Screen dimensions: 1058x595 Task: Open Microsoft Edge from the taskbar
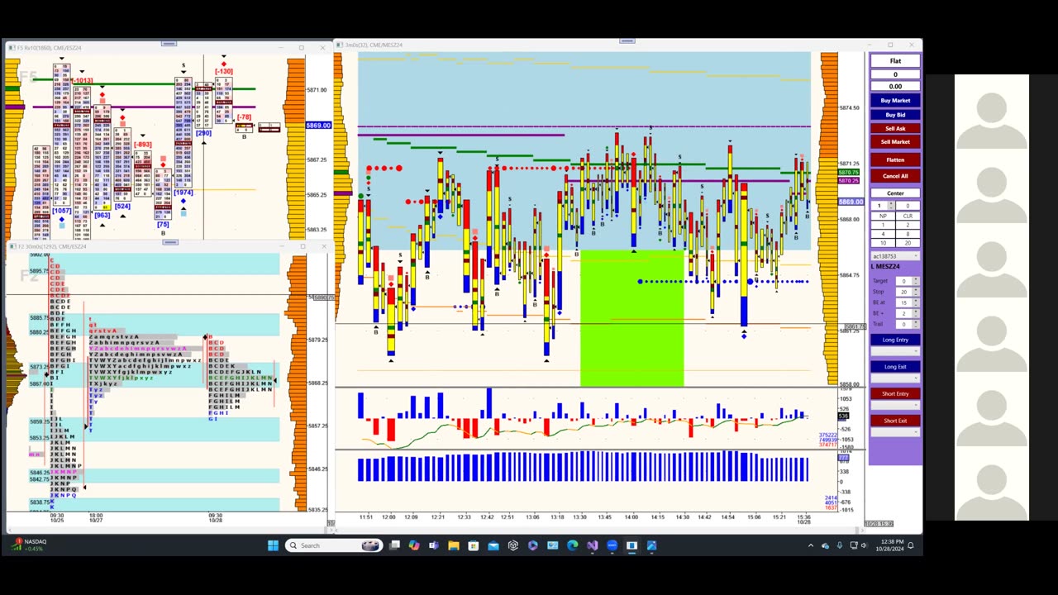point(572,545)
